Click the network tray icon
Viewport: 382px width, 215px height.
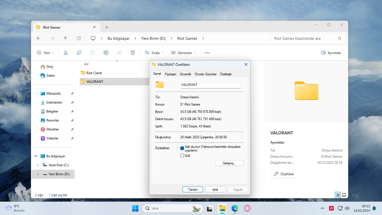coord(340,208)
